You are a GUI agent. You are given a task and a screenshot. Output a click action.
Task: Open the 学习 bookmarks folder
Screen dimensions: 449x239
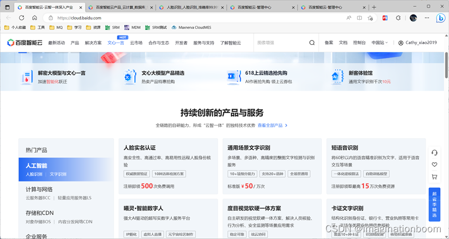click(x=74, y=28)
